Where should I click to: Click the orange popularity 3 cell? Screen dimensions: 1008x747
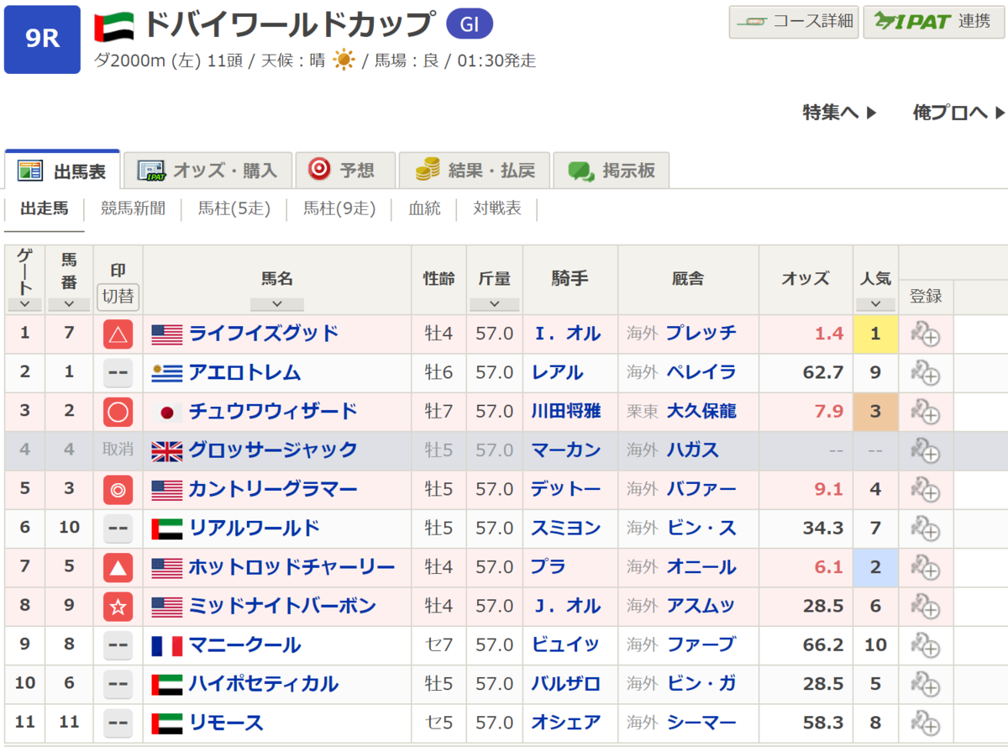(875, 411)
